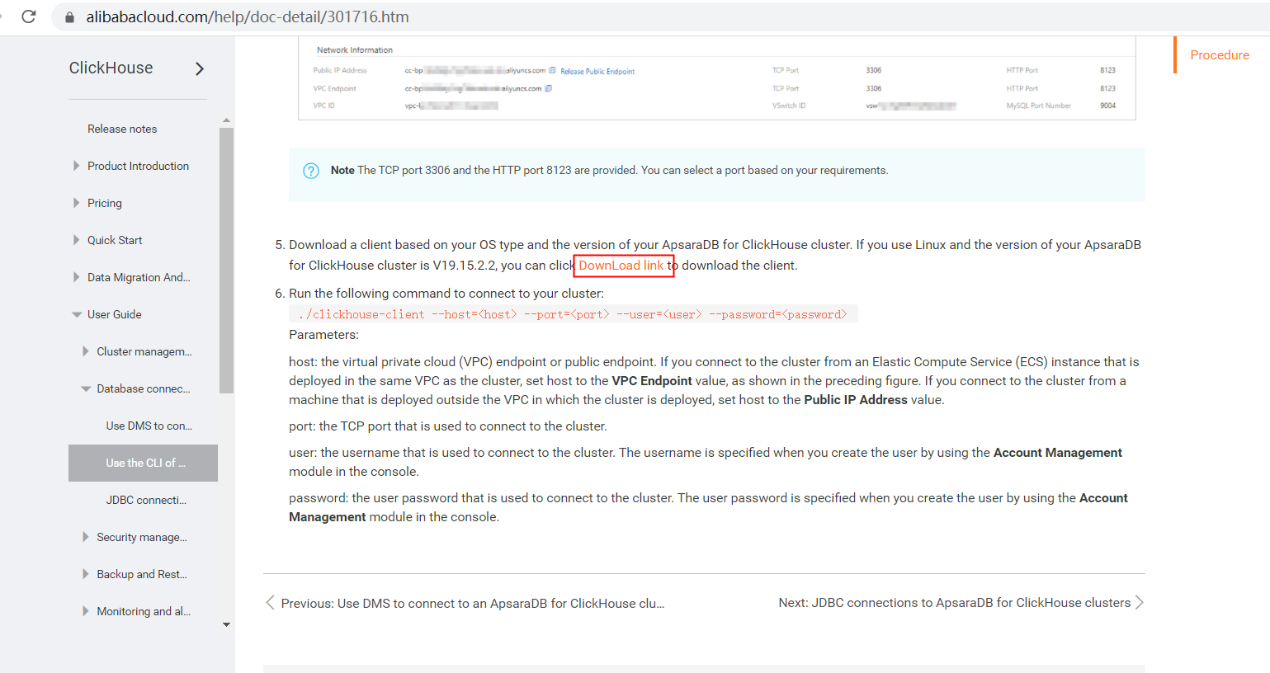The image size is (1270, 673).
Task: Open Monitoring and al... item
Action: point(144,611)
